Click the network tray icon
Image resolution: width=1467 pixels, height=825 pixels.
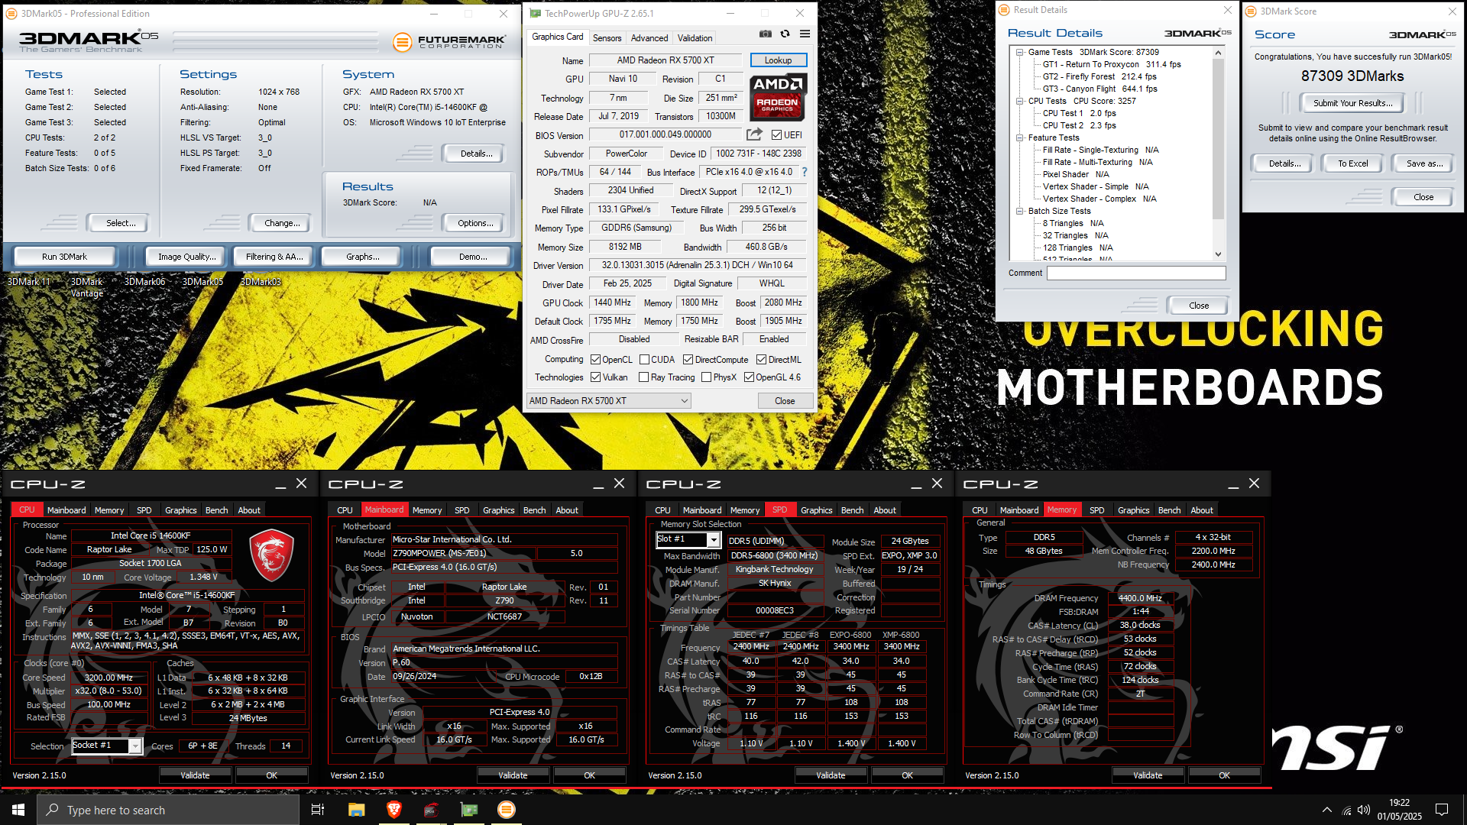tap(1346, 810)
